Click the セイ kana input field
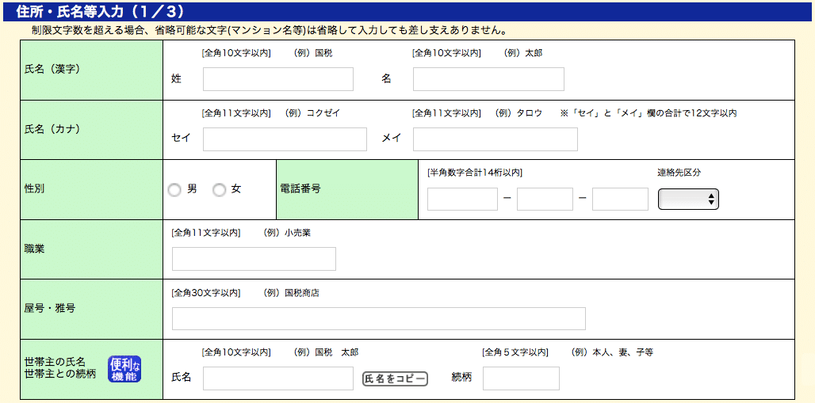The width and height of the screenshot is (815, 403). coord(285,139)
